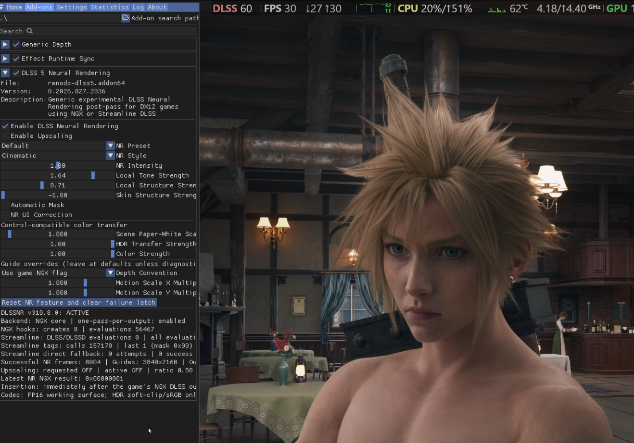This screenshot has height=443, width=634.
Task: Expand the Effect Runtime Sync add-on
Action: coord(5,59)
